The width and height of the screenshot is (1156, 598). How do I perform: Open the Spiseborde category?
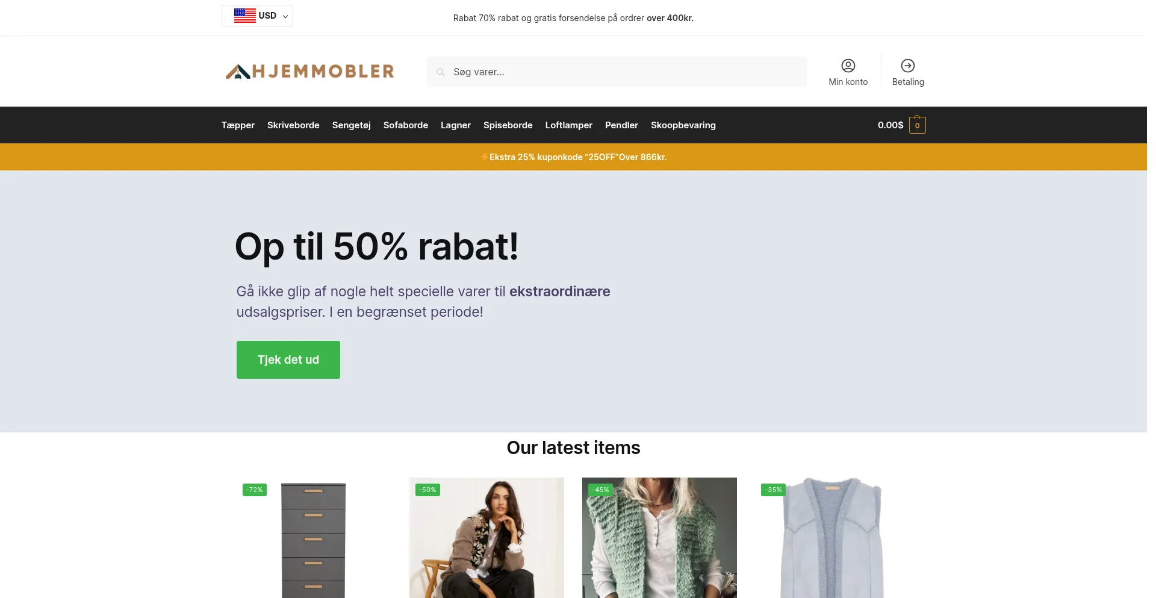tap(508, 125)
